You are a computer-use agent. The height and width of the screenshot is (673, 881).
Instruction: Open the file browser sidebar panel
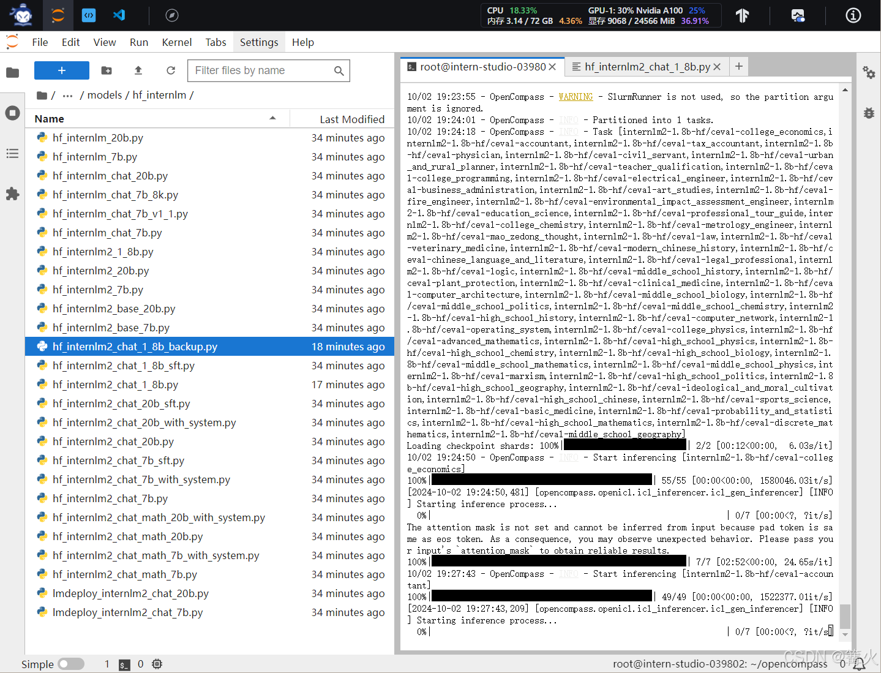(x=12, y=73)
